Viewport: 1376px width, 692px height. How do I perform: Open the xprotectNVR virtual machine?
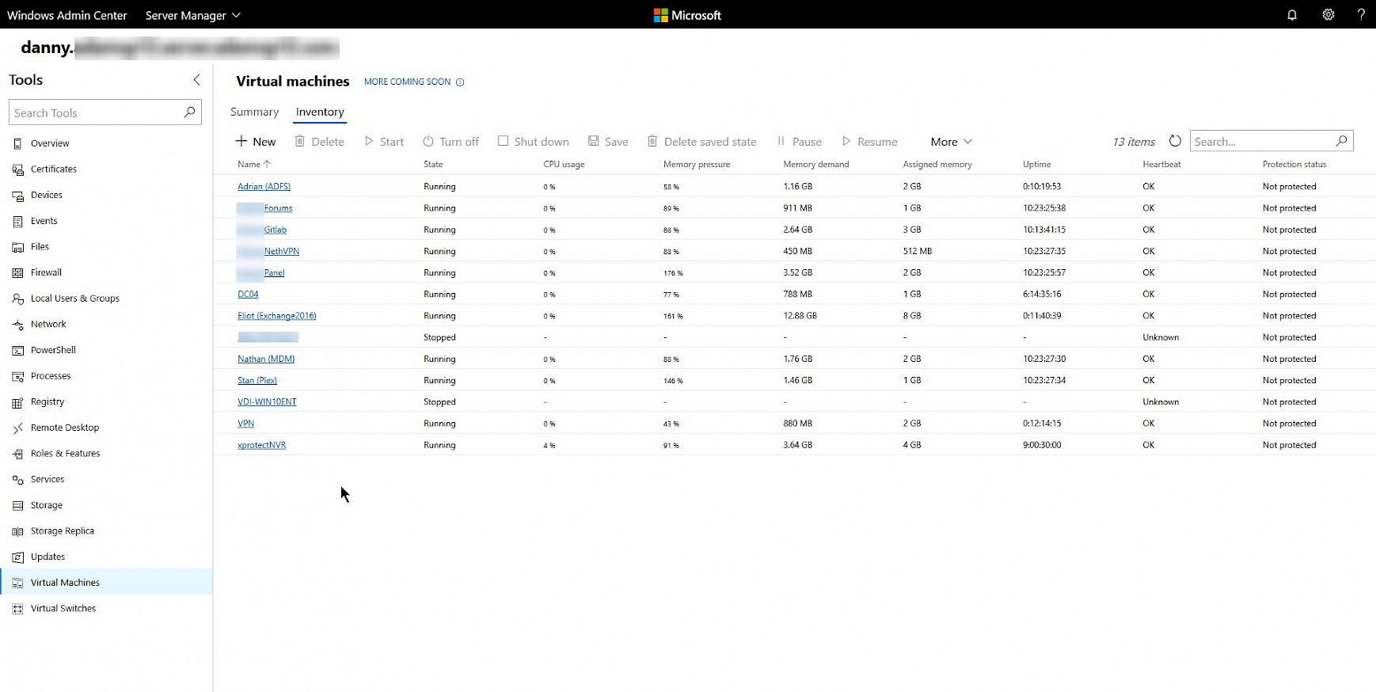[261, 445]
